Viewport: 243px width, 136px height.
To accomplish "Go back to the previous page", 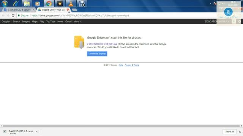I will [x=3, y=15].
